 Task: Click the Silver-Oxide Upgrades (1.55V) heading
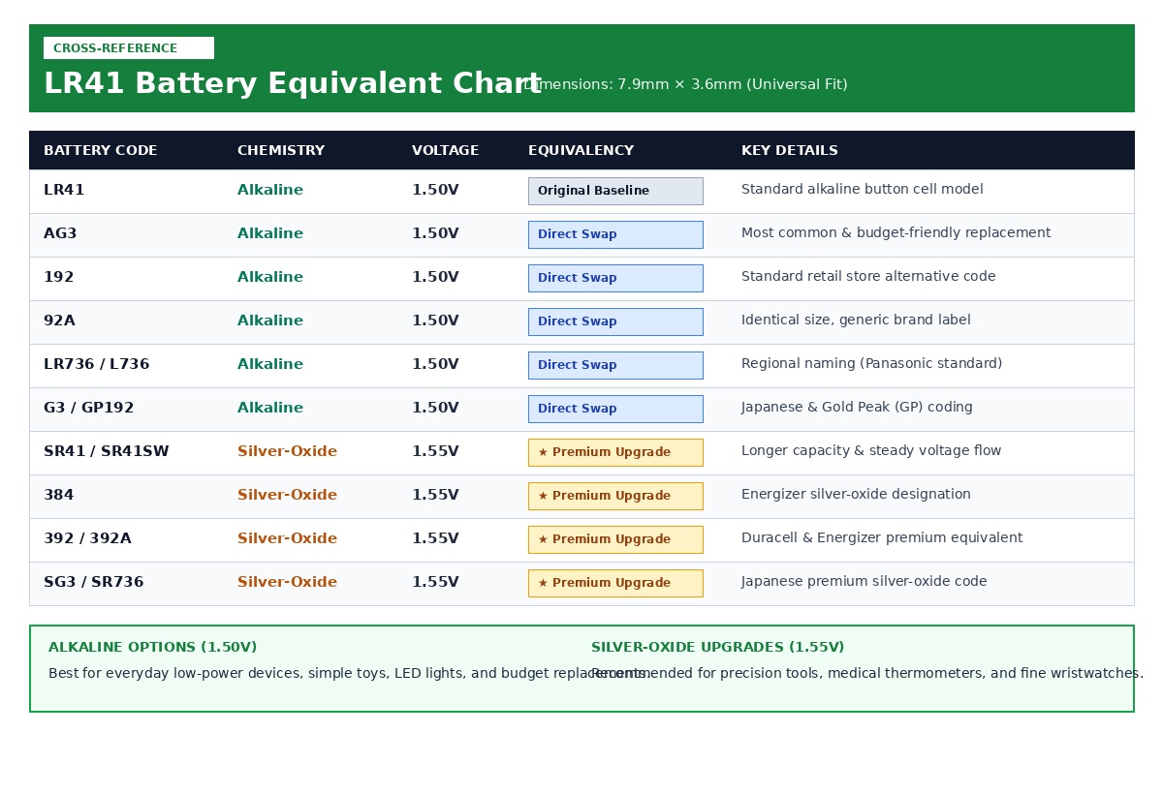718,648
